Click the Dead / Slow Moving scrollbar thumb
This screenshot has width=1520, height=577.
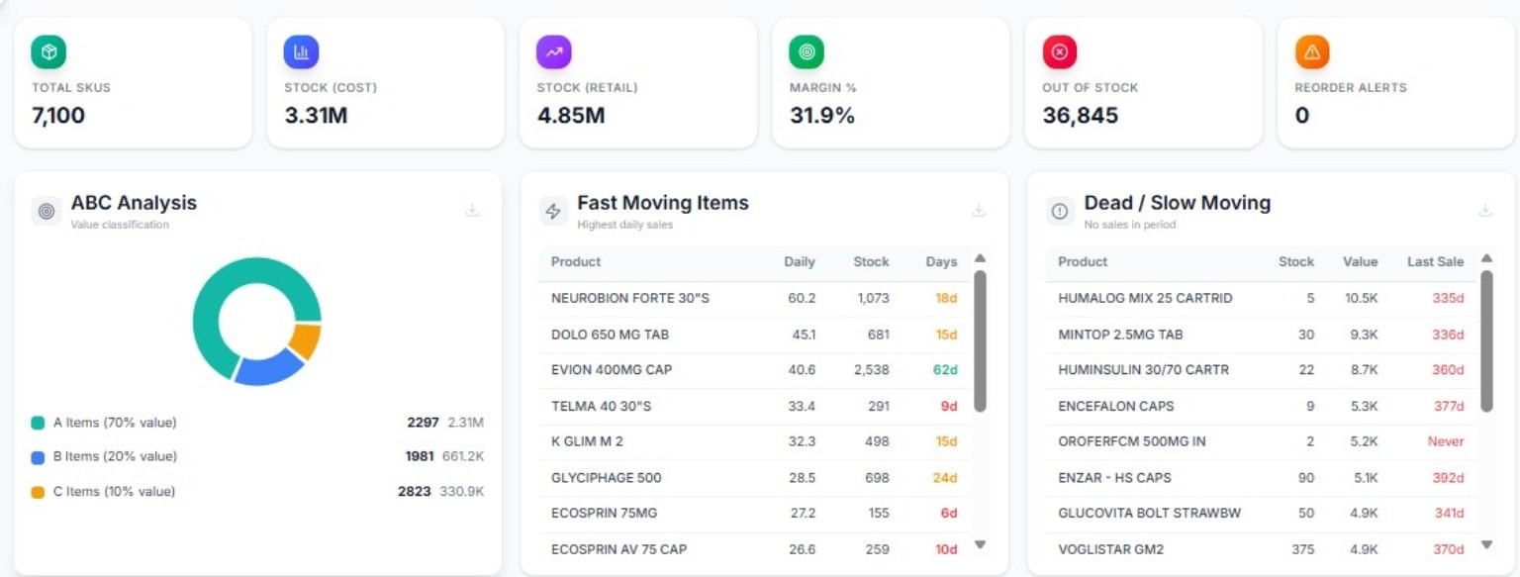click(1486, 340)
